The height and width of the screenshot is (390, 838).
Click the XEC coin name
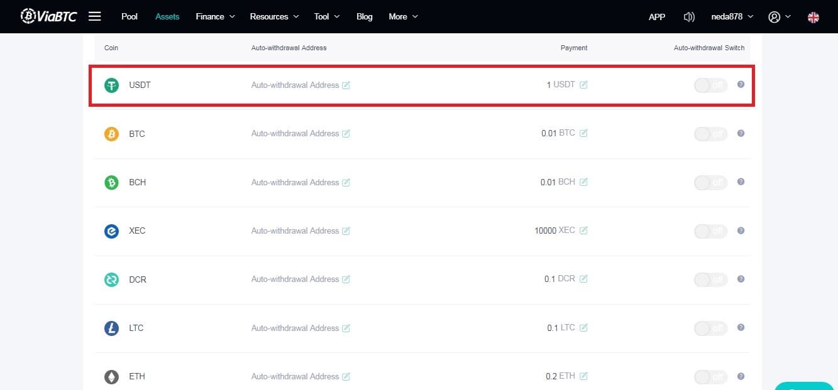(x=137, y=230)
